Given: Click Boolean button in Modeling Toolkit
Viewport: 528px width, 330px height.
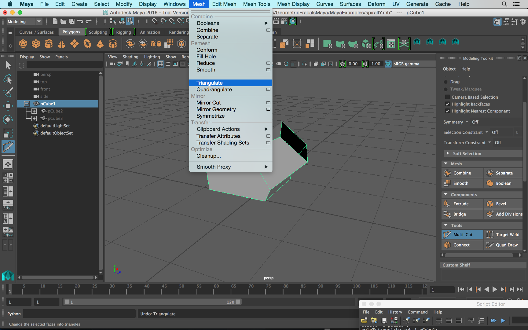Looking at the screenshot, I should [503, 183].
